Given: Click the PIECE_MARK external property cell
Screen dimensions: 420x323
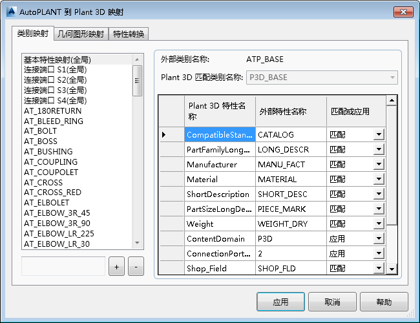Looking at the screenshot, I should coord(291,209).
